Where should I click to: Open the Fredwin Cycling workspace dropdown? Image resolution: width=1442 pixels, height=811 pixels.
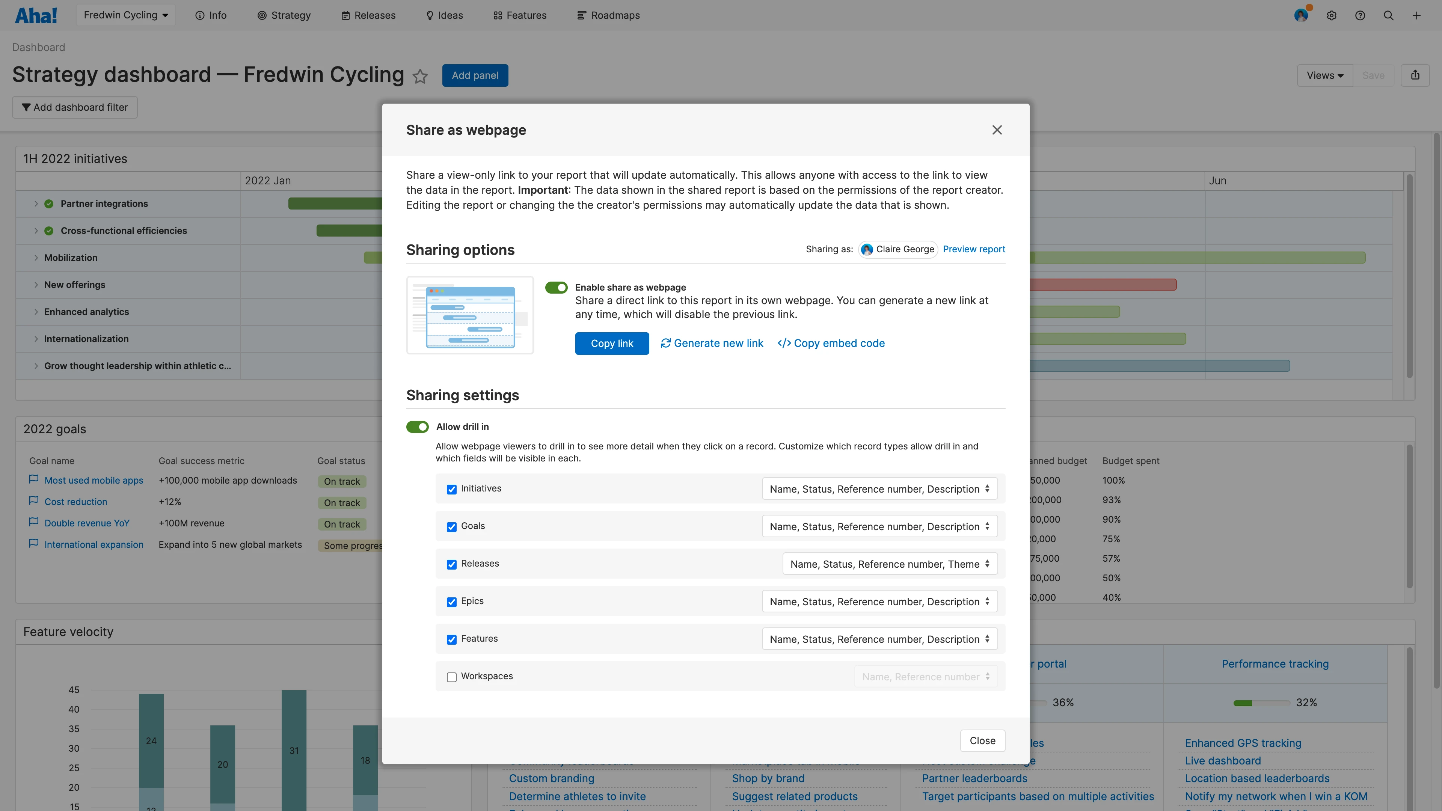[x=125, y=15]
